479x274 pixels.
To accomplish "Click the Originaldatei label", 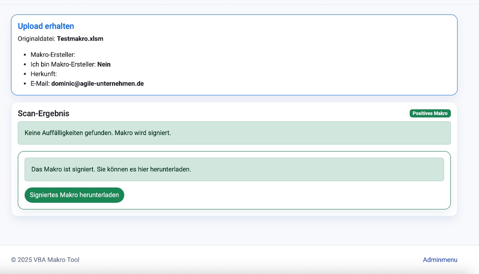I will [37, 39].
